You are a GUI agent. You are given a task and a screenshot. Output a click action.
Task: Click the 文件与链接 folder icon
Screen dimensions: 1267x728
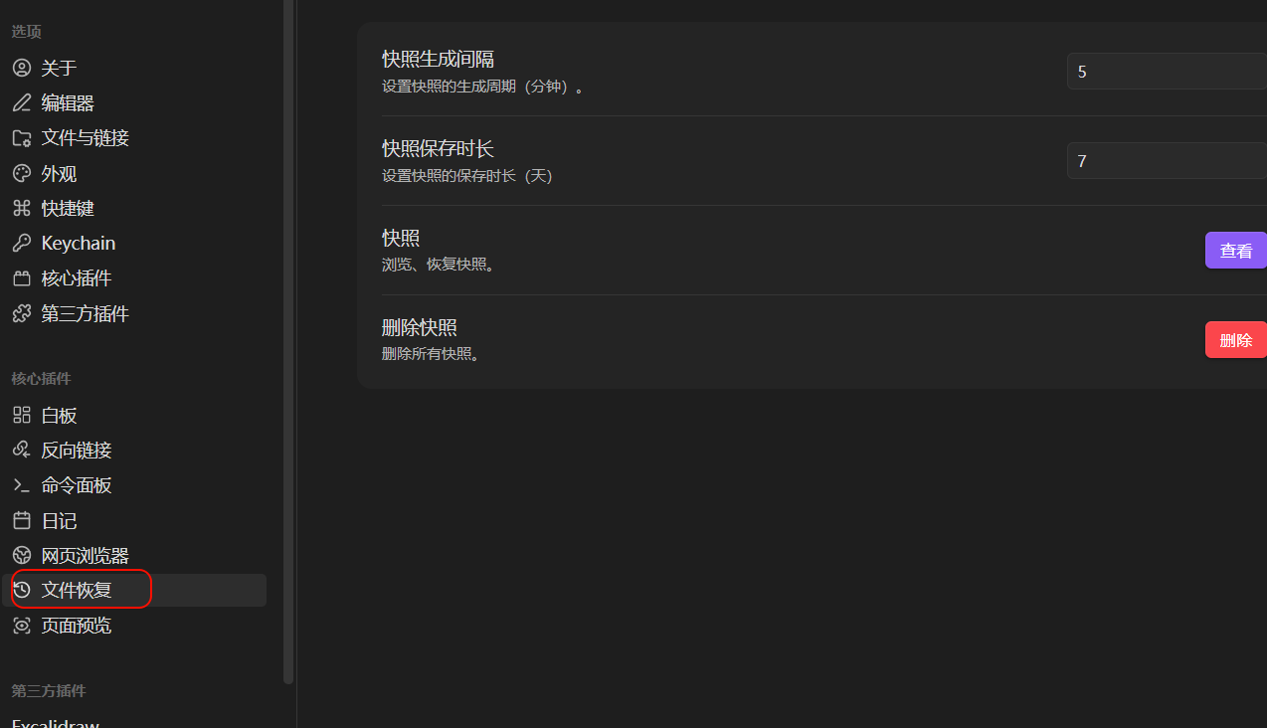tap(22, 138)
